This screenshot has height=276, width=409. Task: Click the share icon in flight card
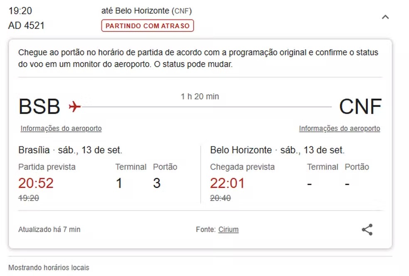(367, 230)
